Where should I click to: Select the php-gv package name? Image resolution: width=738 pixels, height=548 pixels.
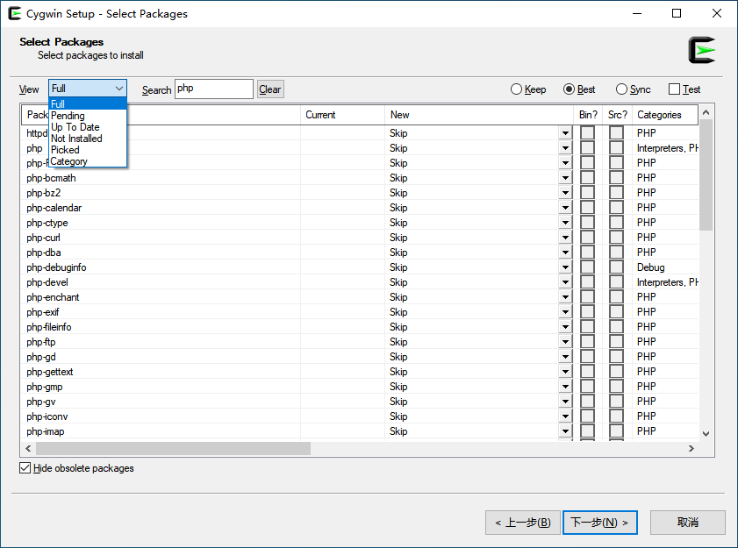pyautogui.click(x=41, y=402)
